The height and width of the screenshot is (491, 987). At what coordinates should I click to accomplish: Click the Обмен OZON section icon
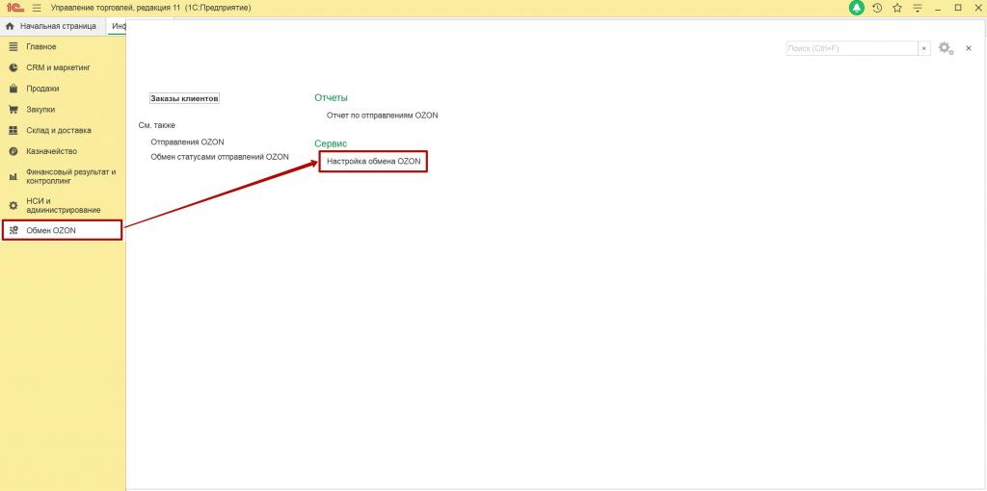13,230
